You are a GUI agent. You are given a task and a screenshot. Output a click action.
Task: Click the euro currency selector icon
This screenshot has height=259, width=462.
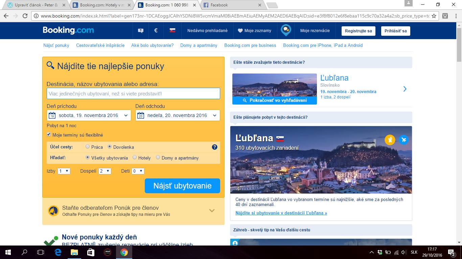coord(156,30)
